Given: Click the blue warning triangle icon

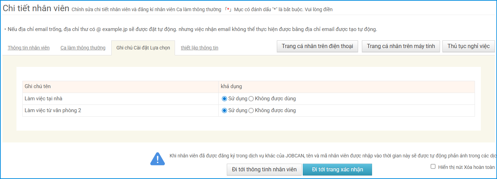Looking at the screenshot, I should 157,159.
